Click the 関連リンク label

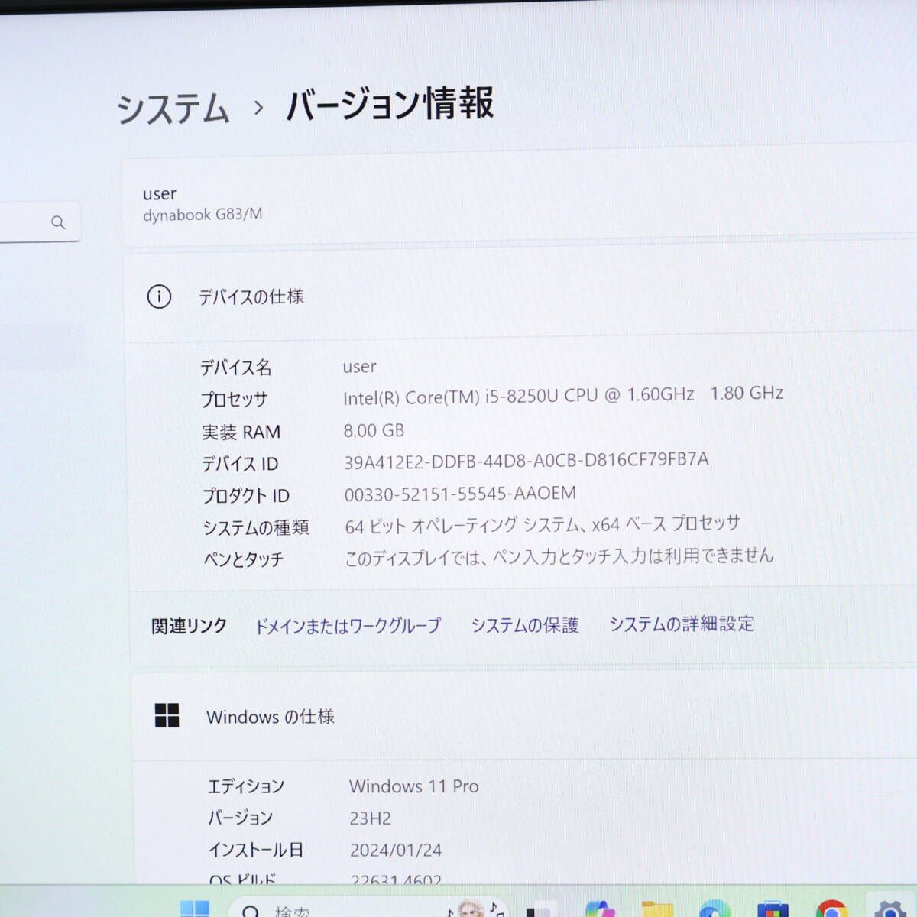pyautogui.click(x=190, y=627)
